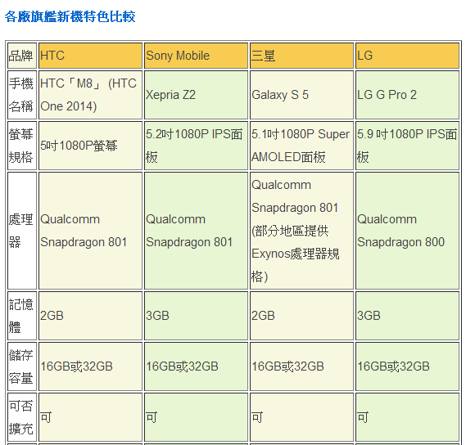466x445 pixels.
Task: Click the LG G Pro 2 cell
Action: point(408,95)
